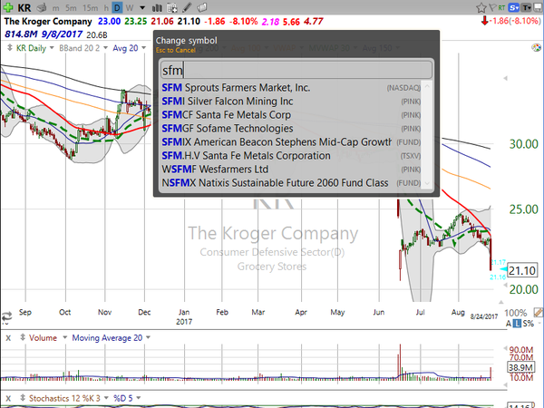This screenshot has height=408, width=544.
Task: Click the scale triangle below 20.00
Action: click(x=500, y=302)
